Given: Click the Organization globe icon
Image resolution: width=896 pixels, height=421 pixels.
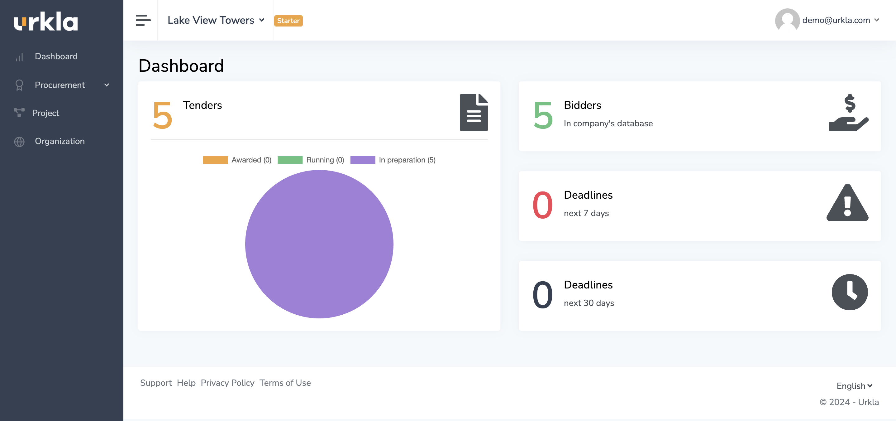Looking at the screenshot, I should [x=19, y=141].
